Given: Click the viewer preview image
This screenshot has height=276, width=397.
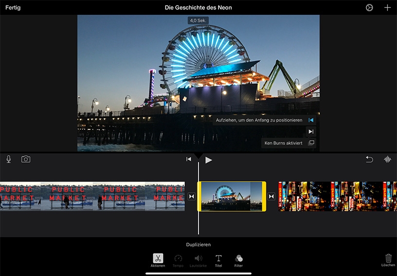Looking at the screenshot, I should (x=198, y=83).
